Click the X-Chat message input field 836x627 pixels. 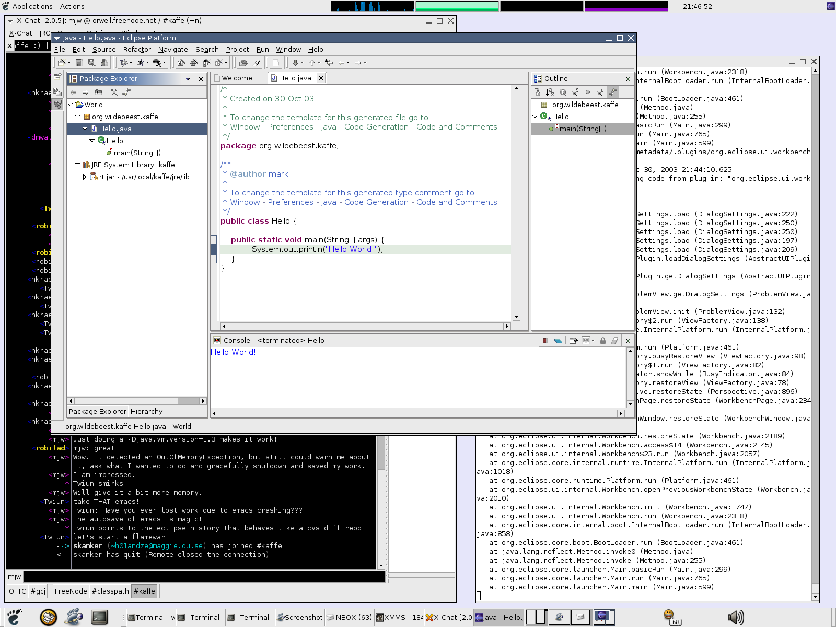[x=204, y=577]
